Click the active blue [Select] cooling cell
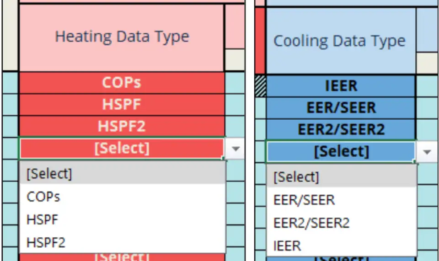Viewport: 439px width, 261px height. [341, 151]
